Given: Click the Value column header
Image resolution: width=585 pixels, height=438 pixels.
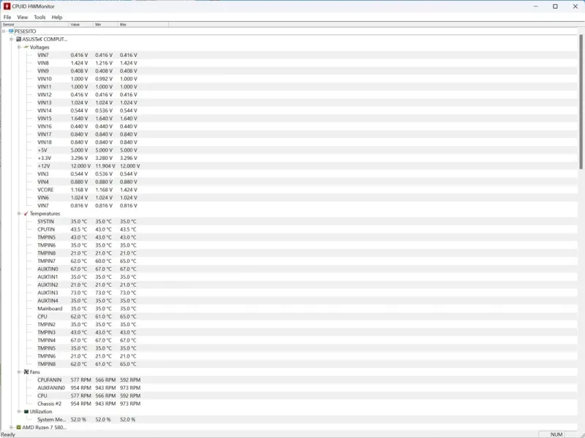Looking at the screenshot, I should pos(81,24).
